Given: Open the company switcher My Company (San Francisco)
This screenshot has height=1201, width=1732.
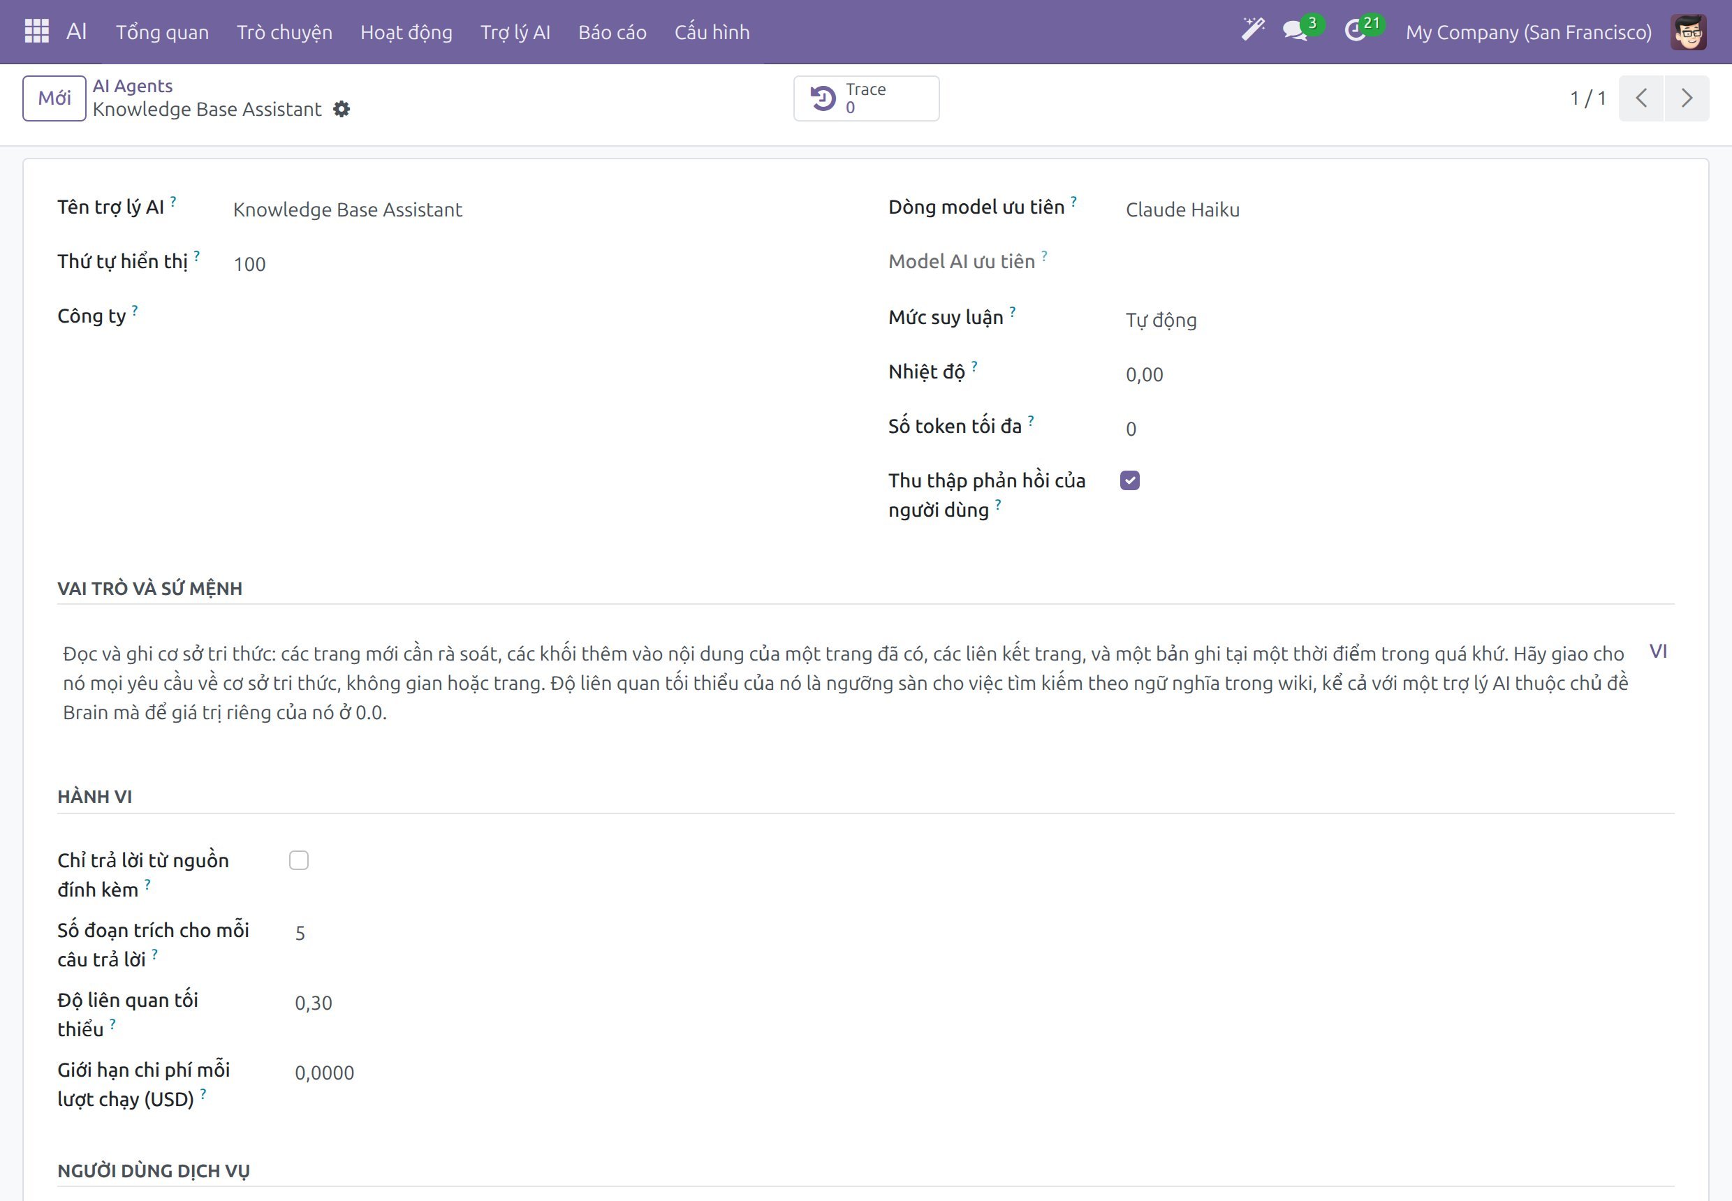Looking at the screenshot, I should [x=1528, y=32].
